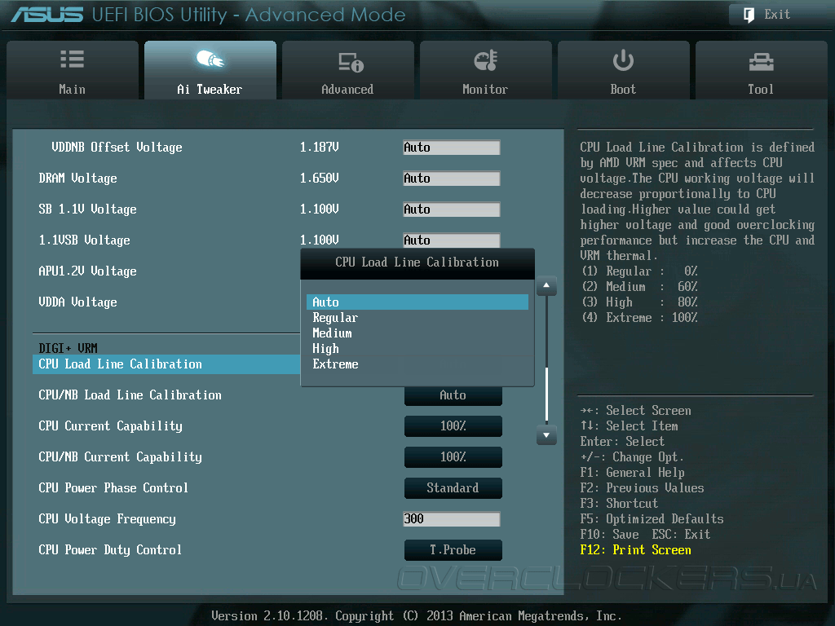Open CPU/NB Load Line Calibration Auto dropdown
This screenshot has width=835, height=626.
pos(453,395)
